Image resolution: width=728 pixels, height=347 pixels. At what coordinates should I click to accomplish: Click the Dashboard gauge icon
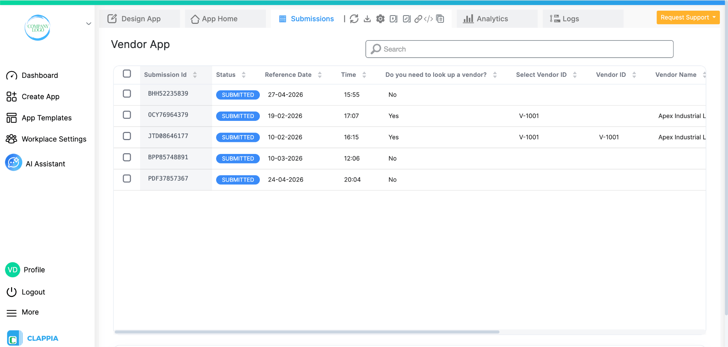pyautogui.click(x=12, y=75)
